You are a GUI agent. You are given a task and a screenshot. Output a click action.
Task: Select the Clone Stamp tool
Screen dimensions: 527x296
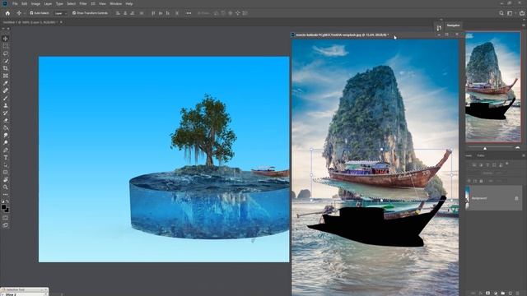[x=6, y=105]
